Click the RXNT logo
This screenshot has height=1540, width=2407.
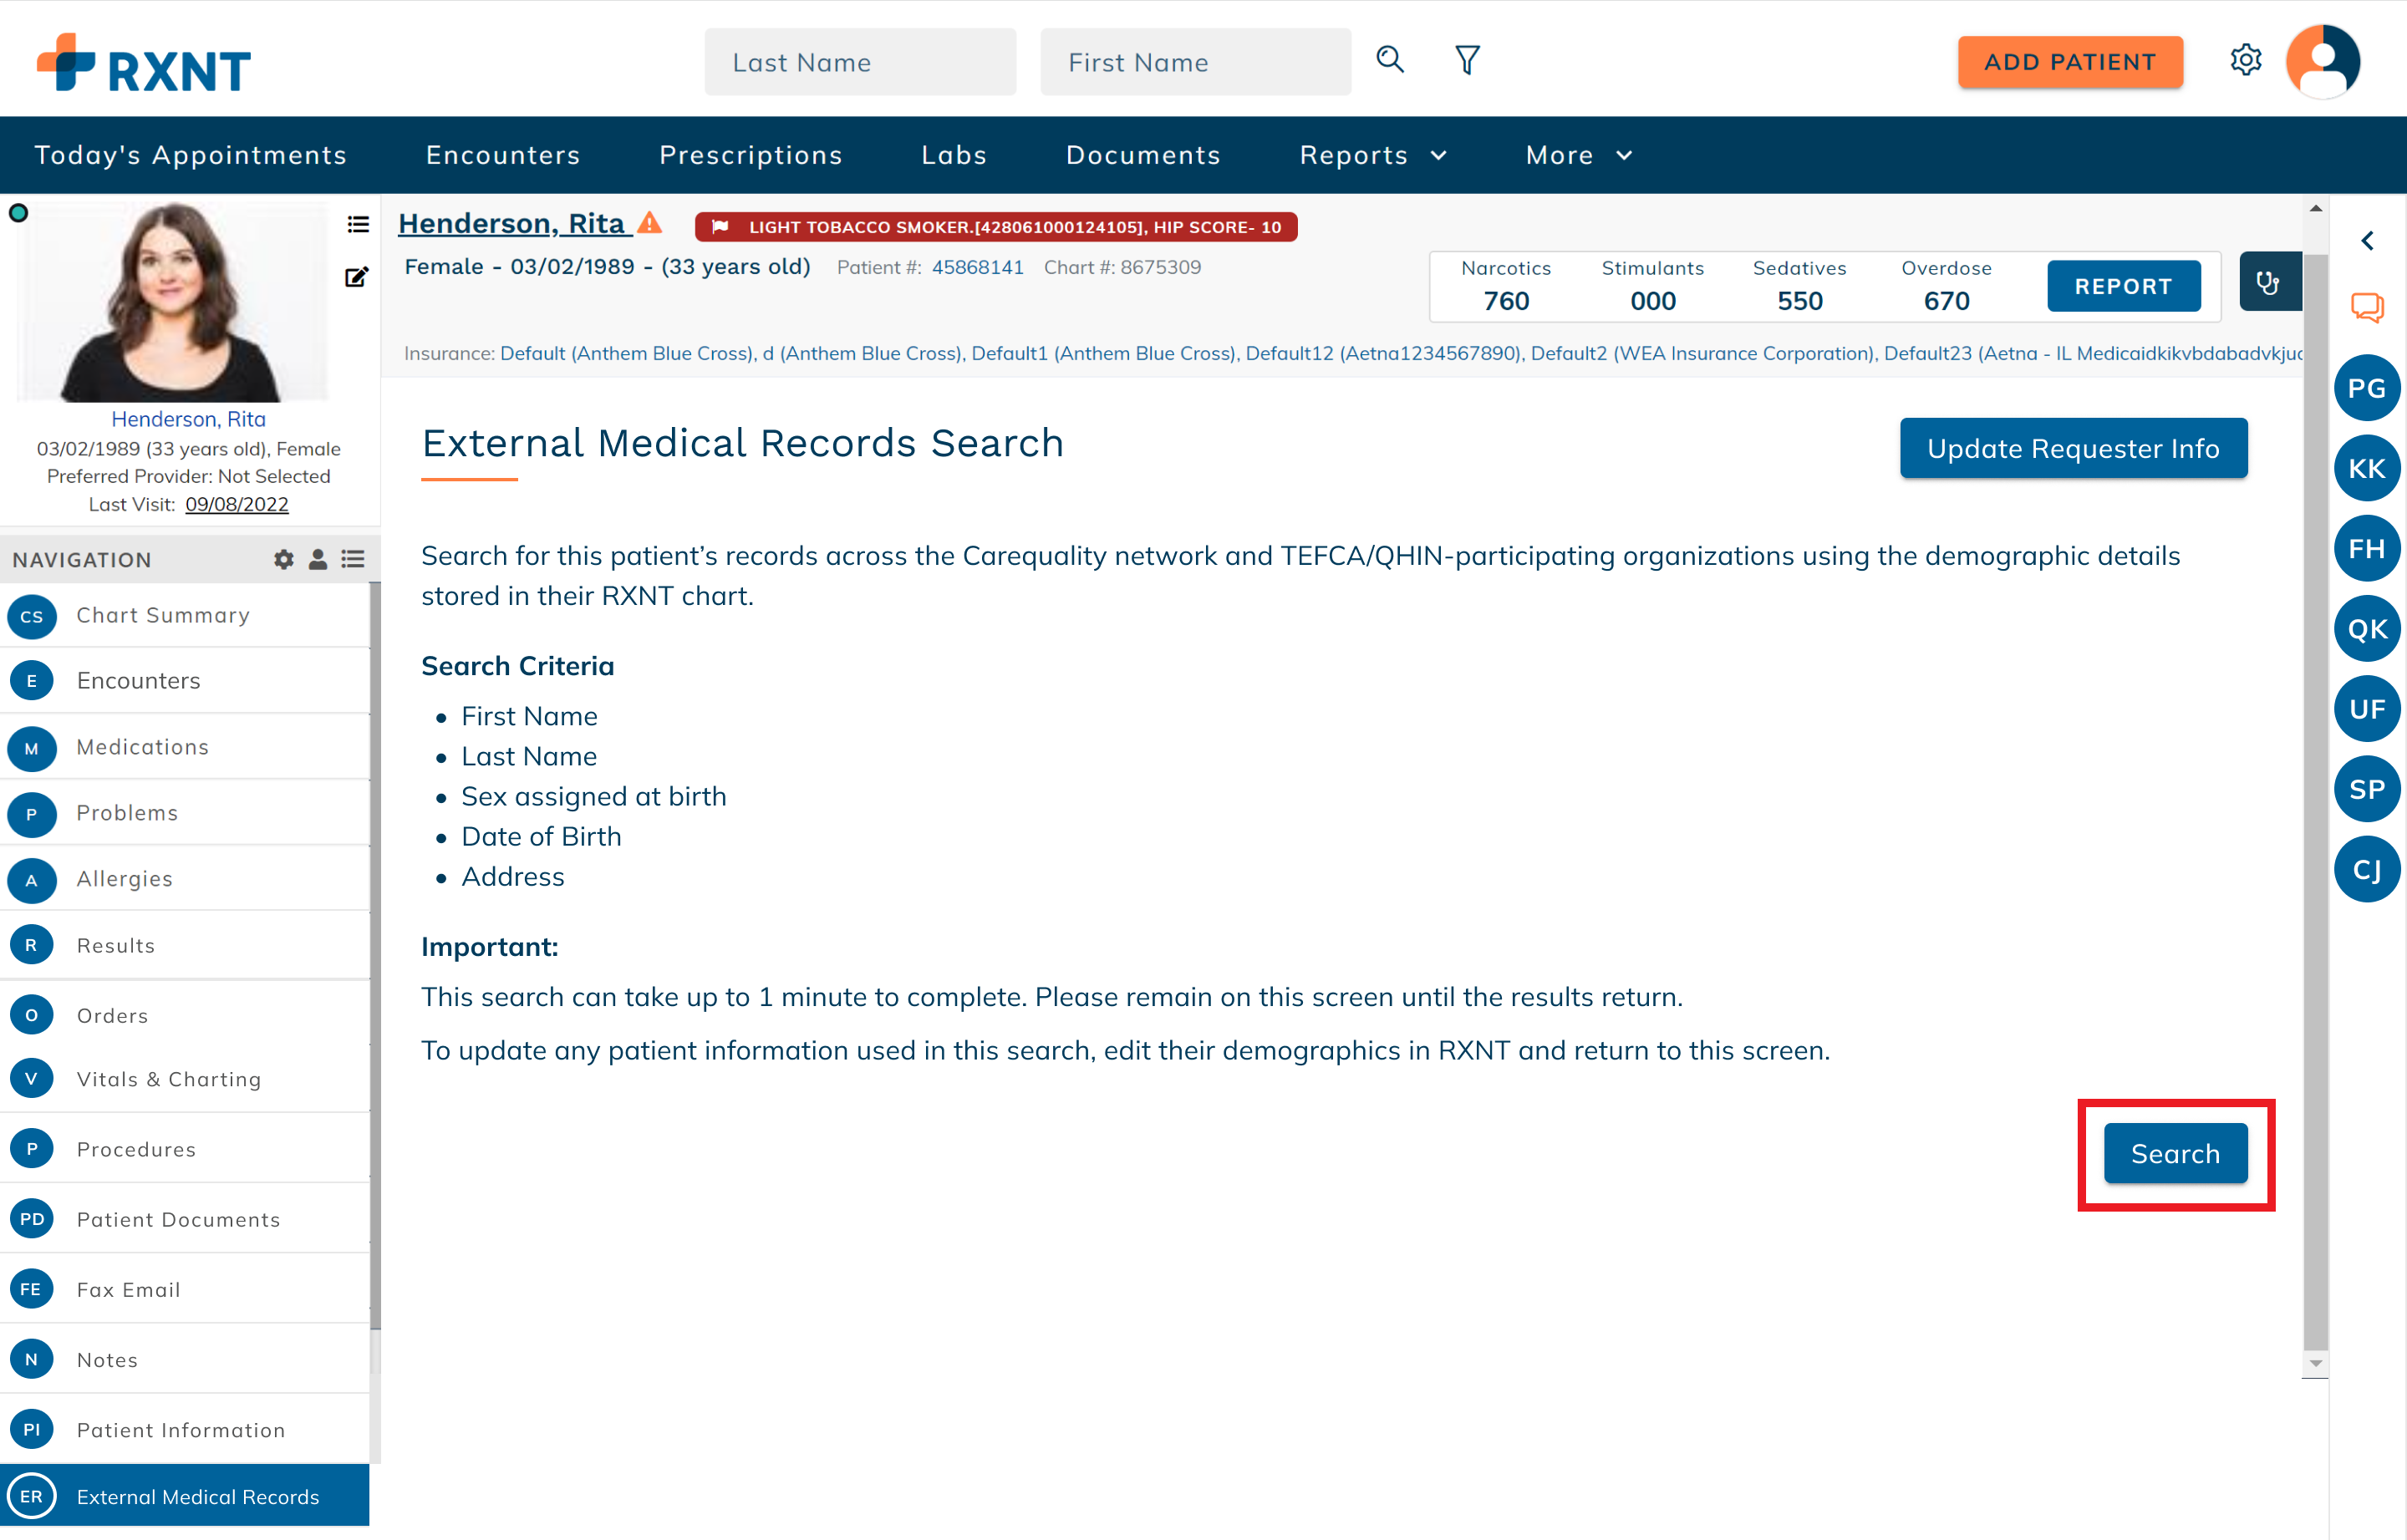[144, 63]
